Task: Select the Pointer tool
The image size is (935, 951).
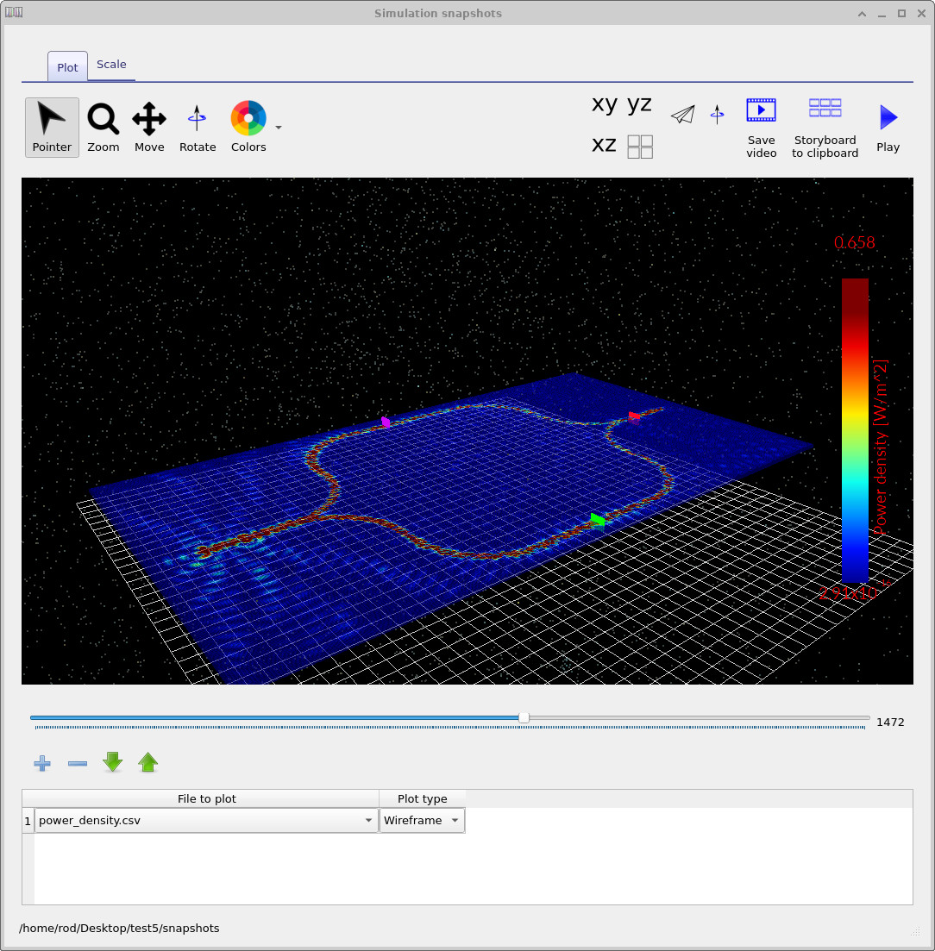Action: point(52,127)
